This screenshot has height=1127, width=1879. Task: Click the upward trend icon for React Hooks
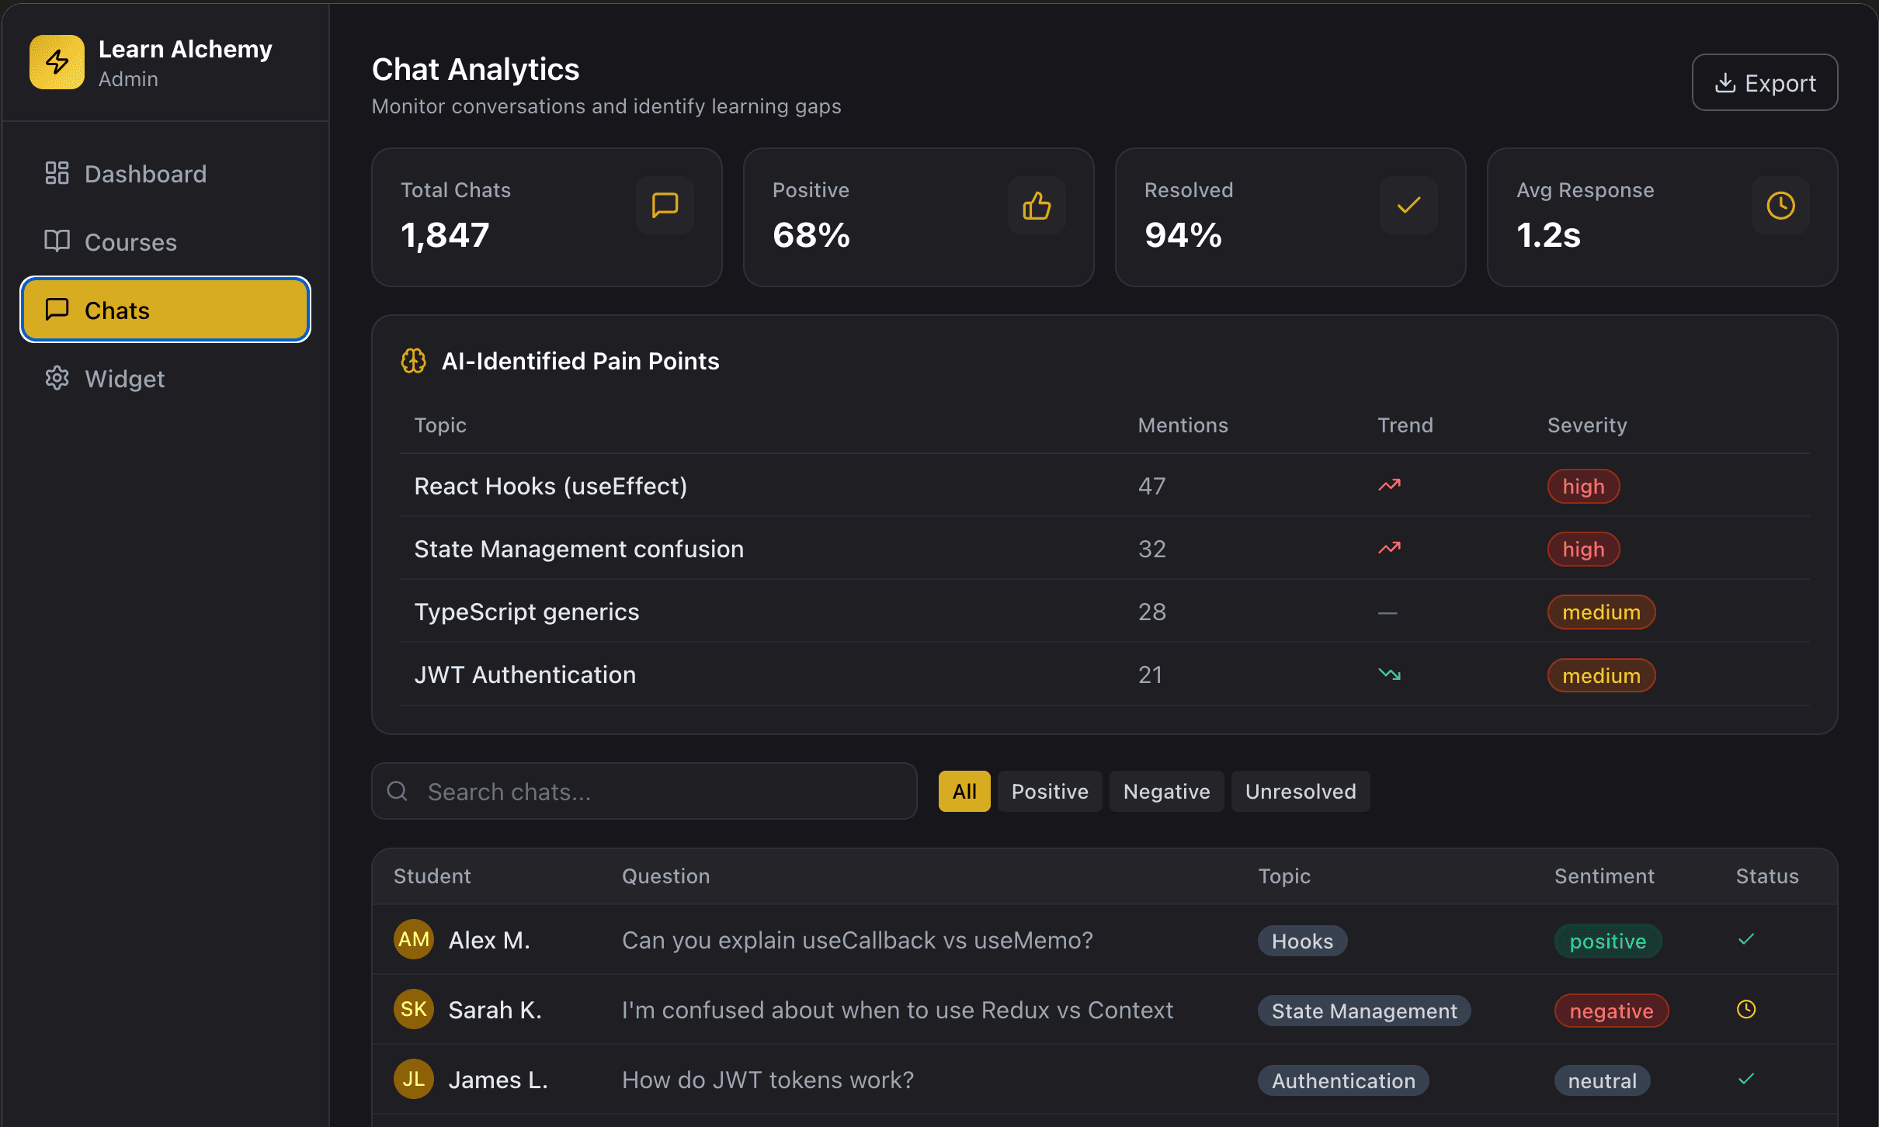point(1389,486)
